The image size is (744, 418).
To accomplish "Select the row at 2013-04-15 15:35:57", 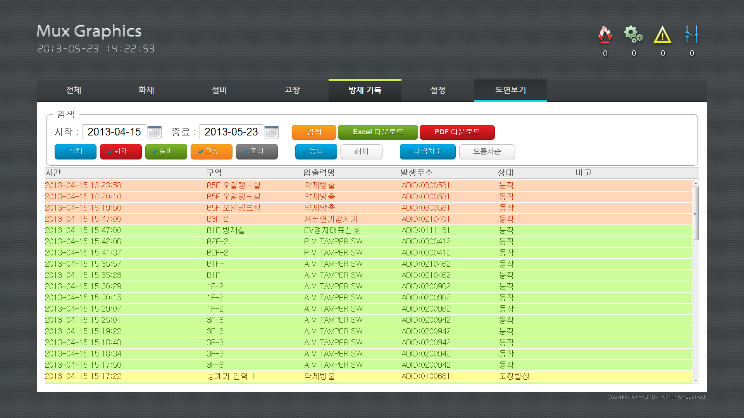I will point(369,264).
